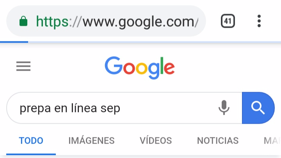This screenshot has height=158, width=281.
Task: Click the green 'https' text in the address bar
Action: (x=52, y=22)
